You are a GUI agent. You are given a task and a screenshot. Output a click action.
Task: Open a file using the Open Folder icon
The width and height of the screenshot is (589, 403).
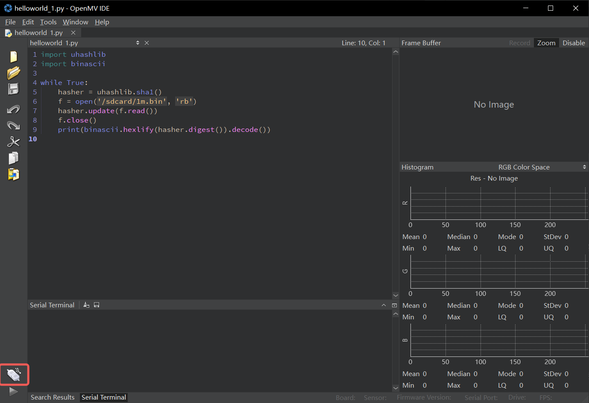(x=13, y=73)
